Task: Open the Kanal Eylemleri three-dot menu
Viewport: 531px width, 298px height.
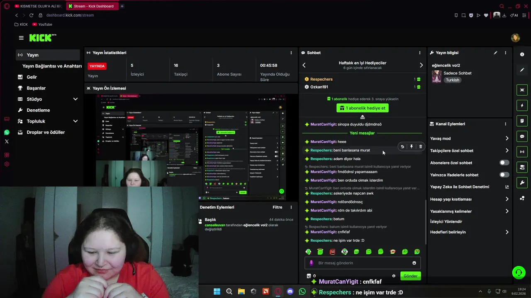Action: pyautogui.click(x=505, y=124)
